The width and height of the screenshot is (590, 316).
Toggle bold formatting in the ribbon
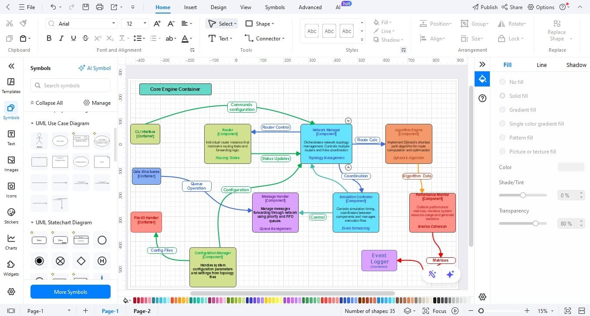tap(49, 38)
